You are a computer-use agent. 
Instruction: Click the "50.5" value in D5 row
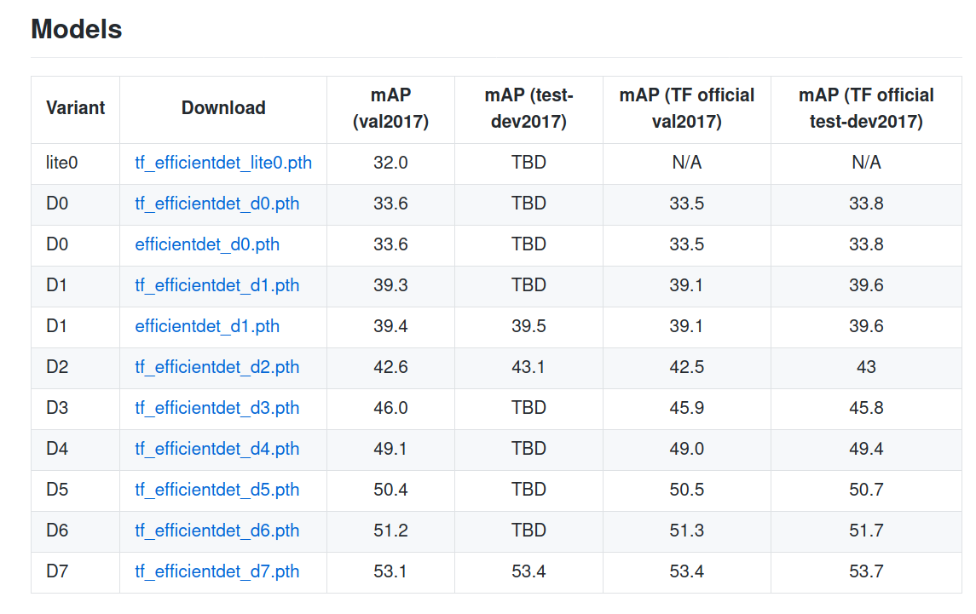click(x=687, y=491)
